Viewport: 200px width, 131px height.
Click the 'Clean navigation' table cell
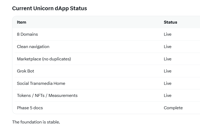33,47
